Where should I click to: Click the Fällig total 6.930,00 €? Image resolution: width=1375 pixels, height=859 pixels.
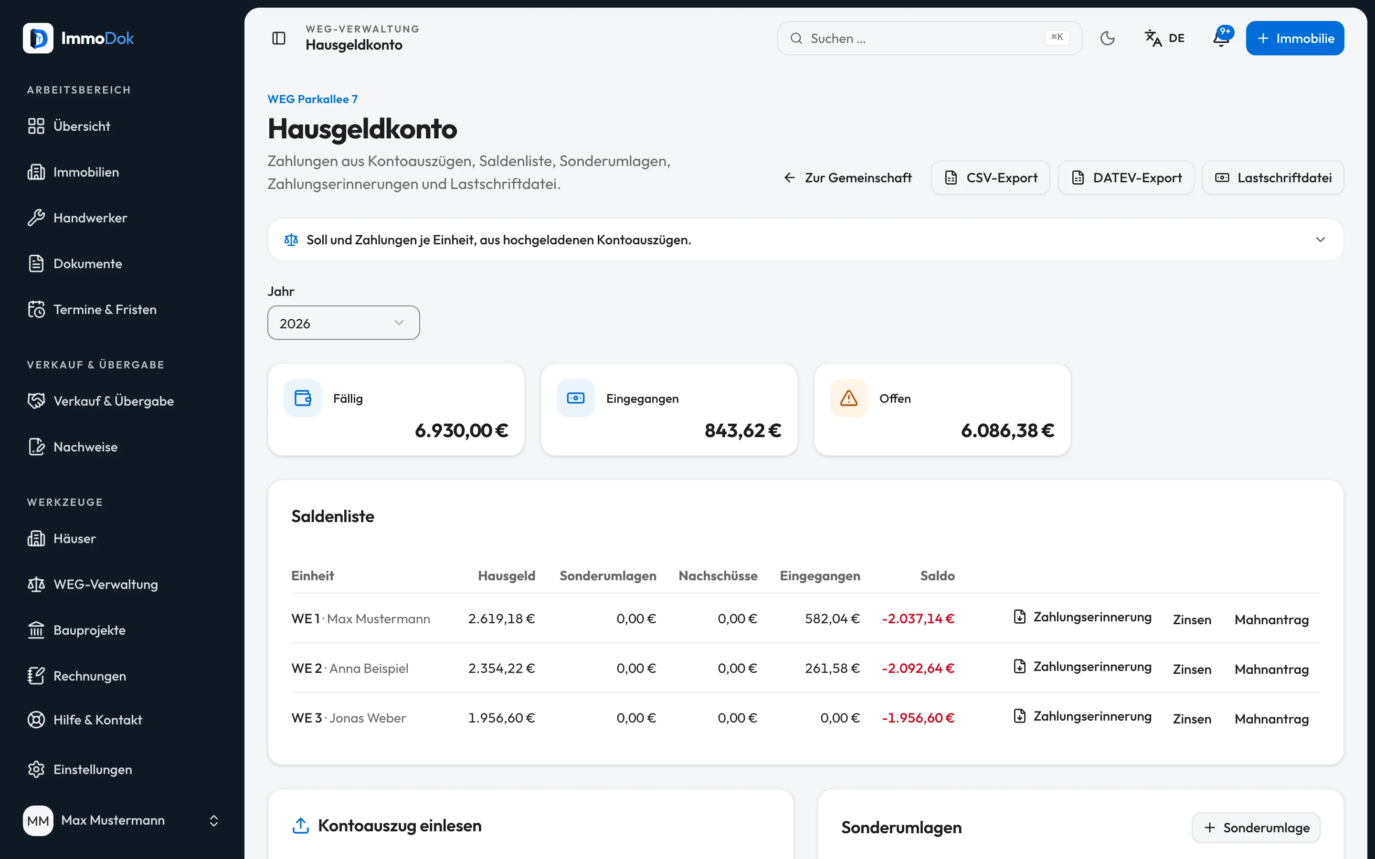click(x=461, y=430)
